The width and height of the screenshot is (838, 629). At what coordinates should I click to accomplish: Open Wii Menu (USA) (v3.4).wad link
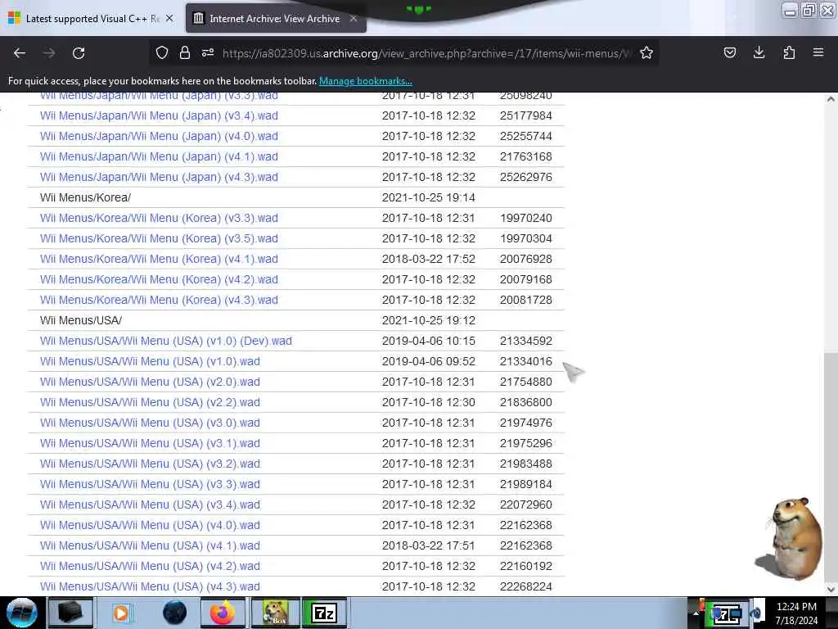[x=150, y=505]
